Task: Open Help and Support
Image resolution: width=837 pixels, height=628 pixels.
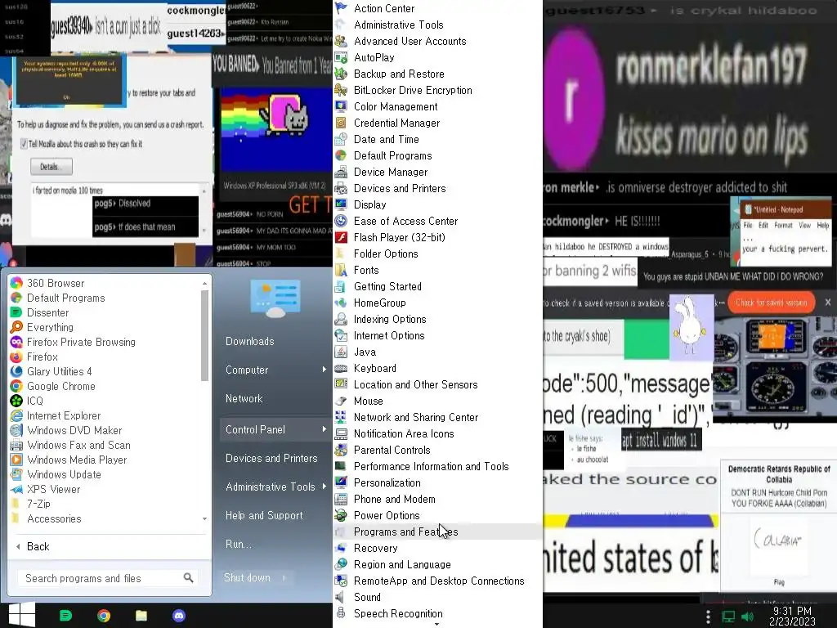Action: point(264,515)
